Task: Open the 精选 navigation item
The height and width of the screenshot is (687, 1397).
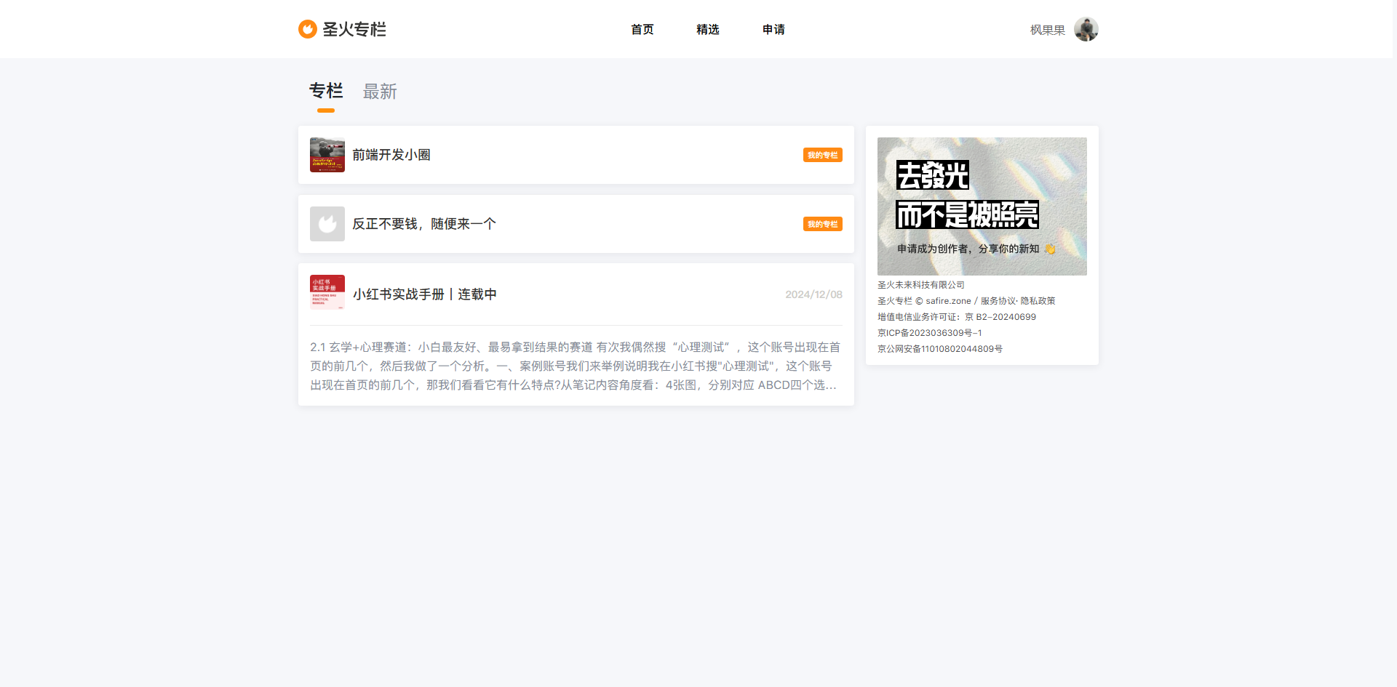Action: (707, 30)
